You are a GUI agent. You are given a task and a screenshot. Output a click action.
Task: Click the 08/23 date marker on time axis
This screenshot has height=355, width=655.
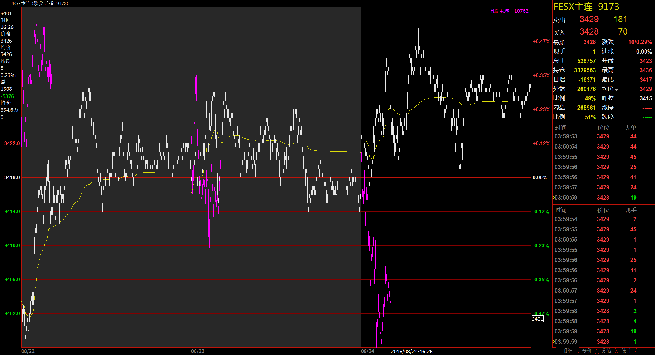click(x=198, y=351)
